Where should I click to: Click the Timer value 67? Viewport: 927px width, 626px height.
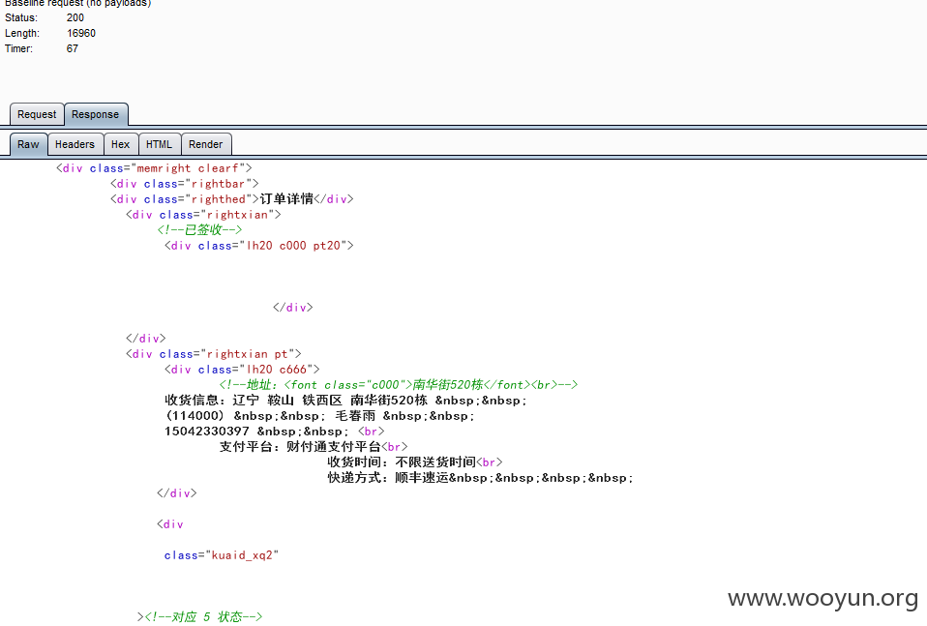(73, 48)
